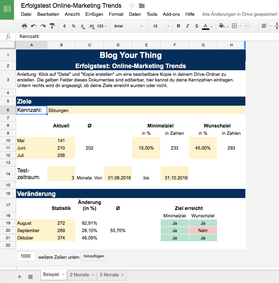This screenshot has width=279, height=283.
Task: Click the hinzufügen button
Action: click(x=94, y=256)
